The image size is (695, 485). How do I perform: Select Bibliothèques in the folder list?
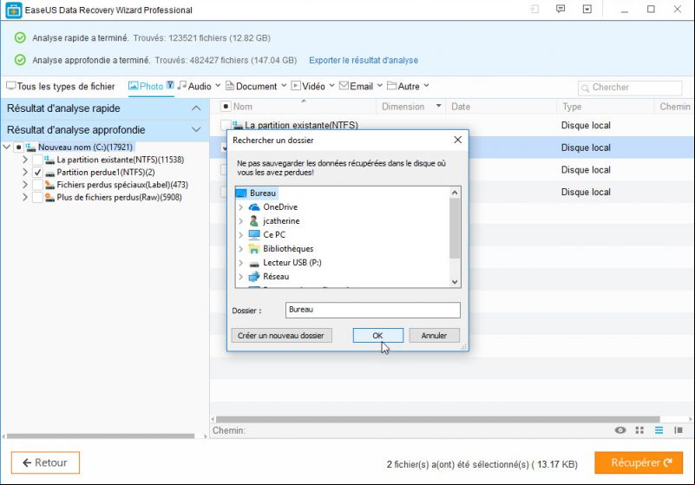pyautogui.click(x=288, y=249)
